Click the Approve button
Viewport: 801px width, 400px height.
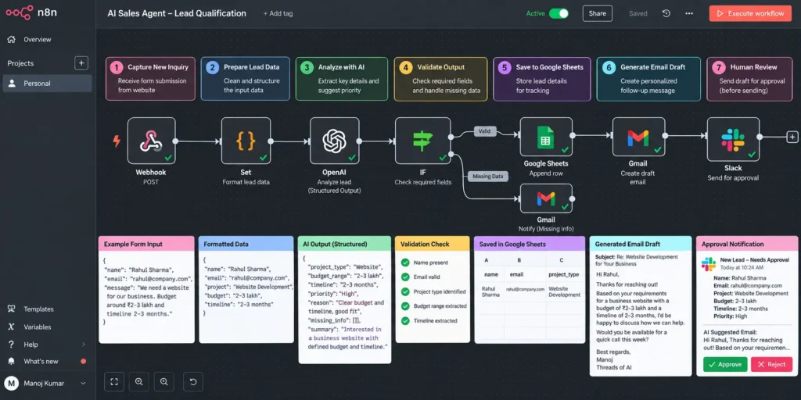coord(725,364)
